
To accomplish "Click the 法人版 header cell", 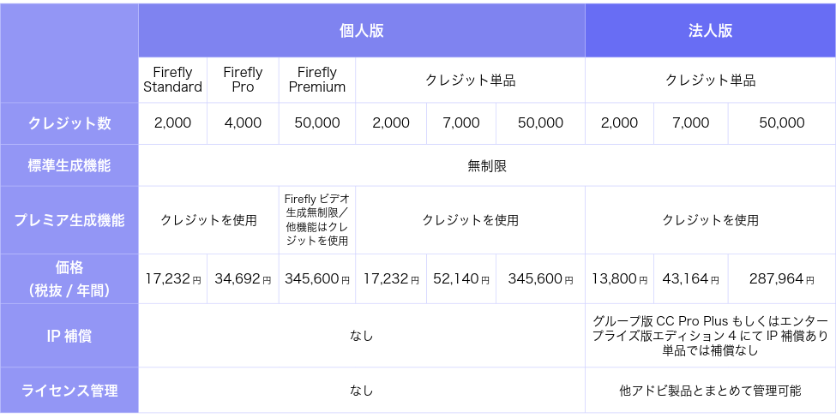I will 710,31.
